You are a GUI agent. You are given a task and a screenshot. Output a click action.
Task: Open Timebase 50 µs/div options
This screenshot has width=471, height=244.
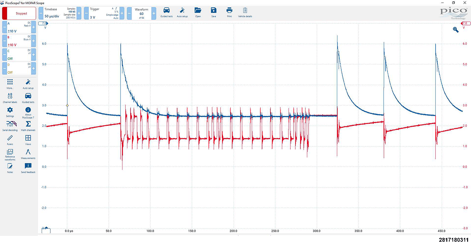pyautogui.click(x=60, y=13)
